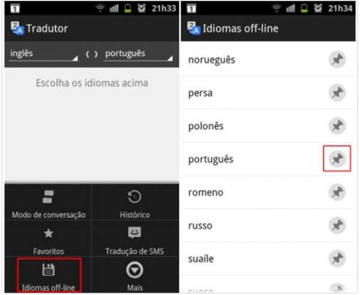Open the Histórico clock icon
This screenshot has width=360, height=295.
tap(134, 197)
